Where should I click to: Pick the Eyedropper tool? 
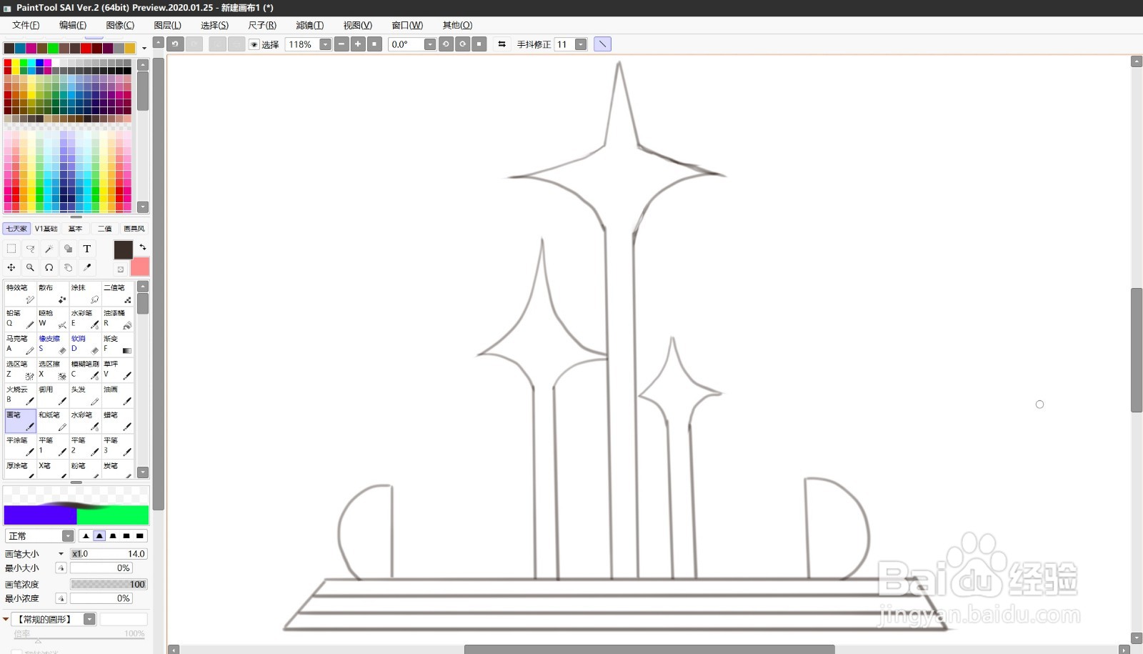(x=87, y=267)
